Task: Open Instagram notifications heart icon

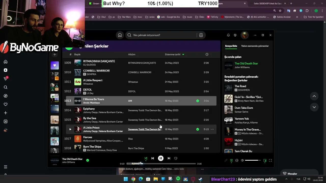Action: click(x=6, y=104)
